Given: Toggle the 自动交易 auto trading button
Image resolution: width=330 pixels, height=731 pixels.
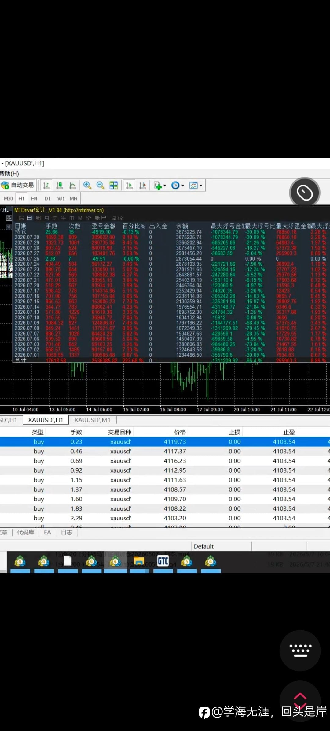Looking at the screenshot, I should [18, 185].
